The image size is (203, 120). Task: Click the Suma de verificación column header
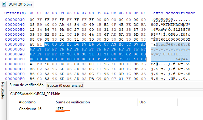[x=73, y=102]
